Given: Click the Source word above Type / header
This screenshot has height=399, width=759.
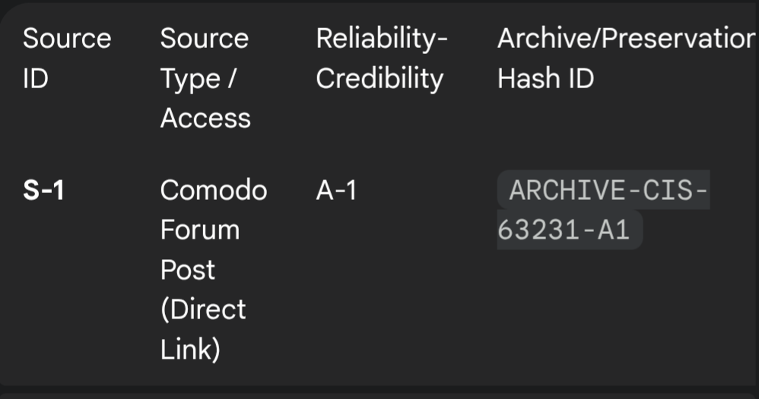Looking at the screenshot, I should coord(204,39).
